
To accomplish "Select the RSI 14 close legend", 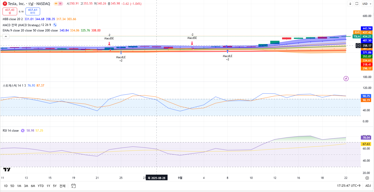I will coord(11,131).
